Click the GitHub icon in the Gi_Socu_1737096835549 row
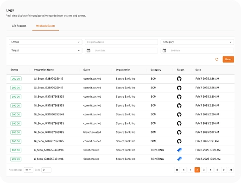Screen dimensions: 241x183 [x=179, y=114]
